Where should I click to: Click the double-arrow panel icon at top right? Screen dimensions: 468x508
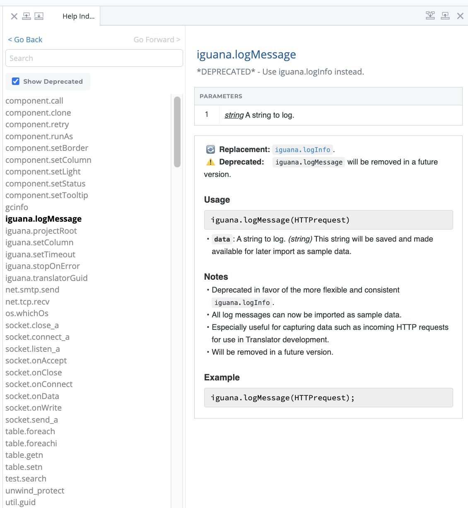[x=430, y=16]
